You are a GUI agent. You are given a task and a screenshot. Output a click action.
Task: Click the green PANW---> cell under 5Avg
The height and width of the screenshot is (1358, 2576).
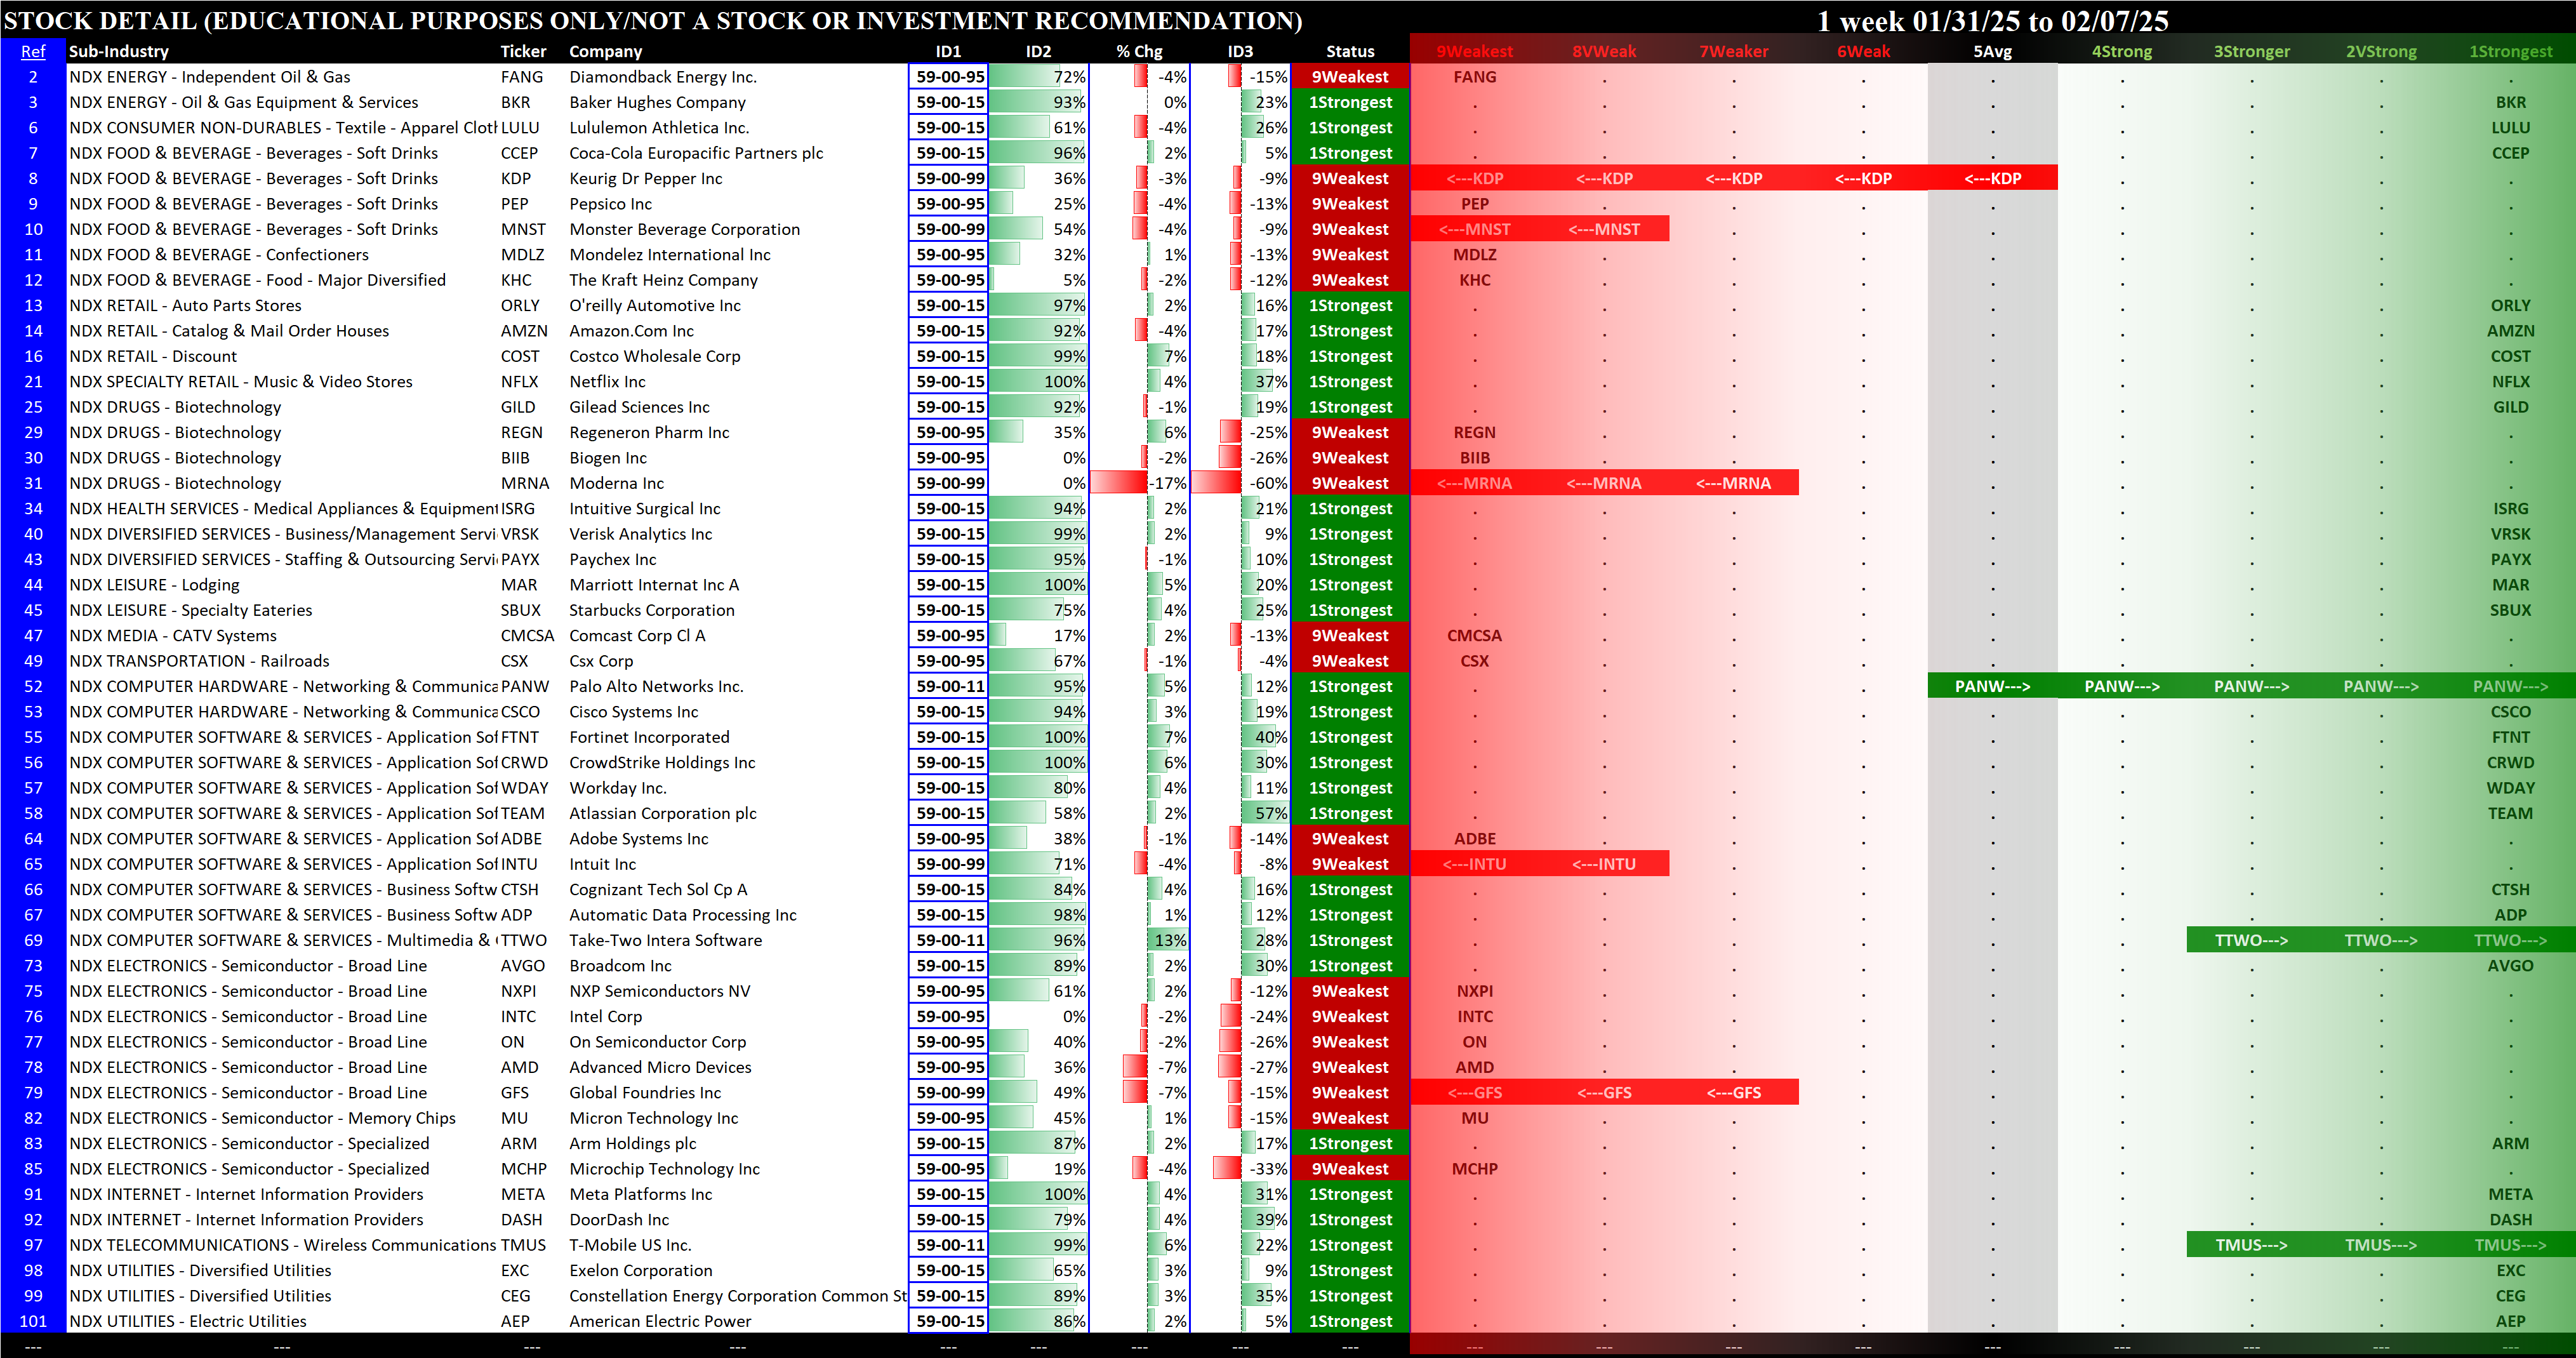point(1992,686)
